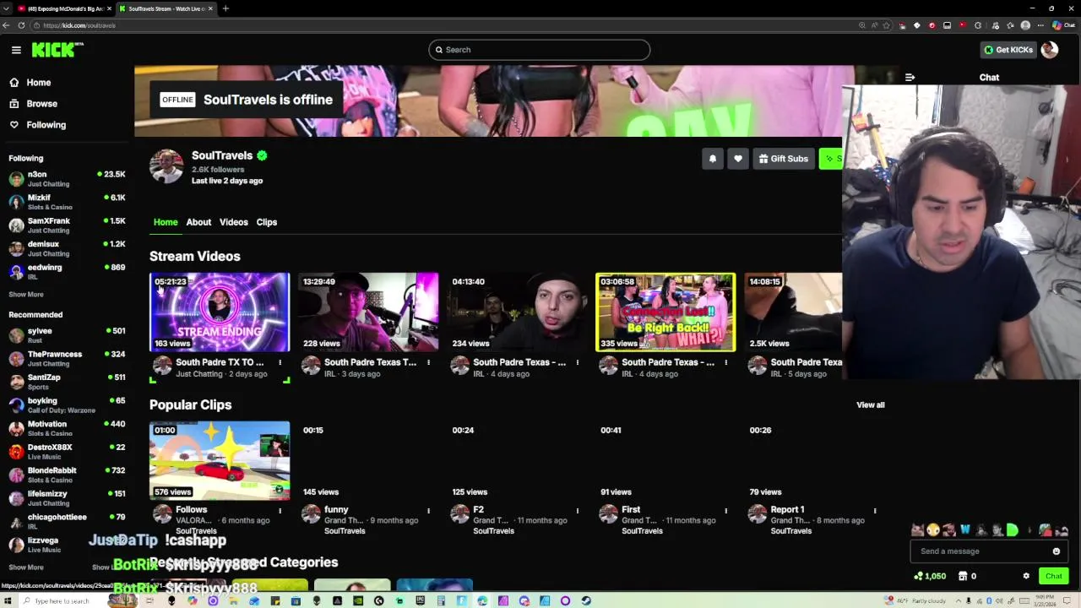
Task: View all popular clips
Action: point(871,405)
